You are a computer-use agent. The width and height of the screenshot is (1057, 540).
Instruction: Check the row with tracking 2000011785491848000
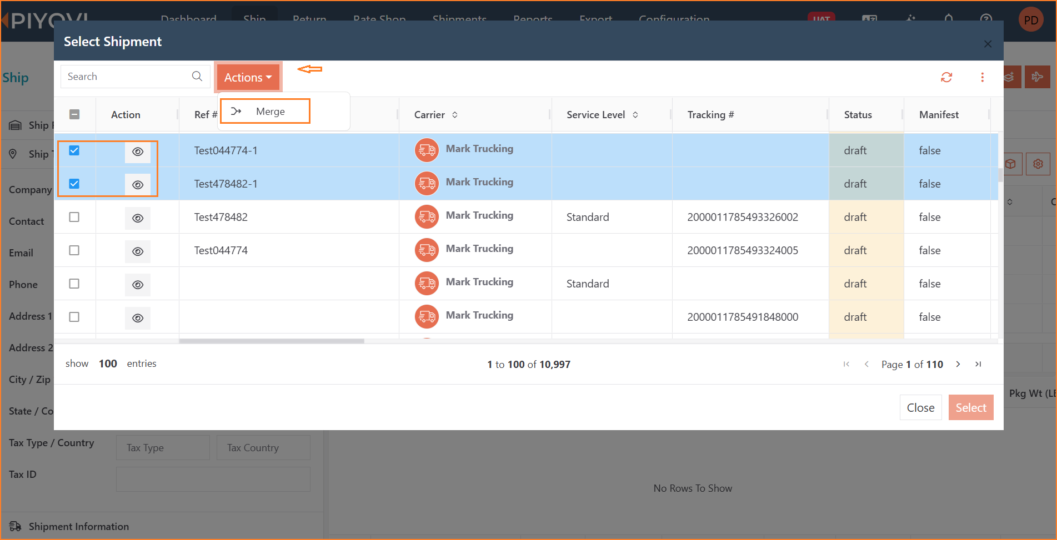pyautogui.click(x=74, y=317)
